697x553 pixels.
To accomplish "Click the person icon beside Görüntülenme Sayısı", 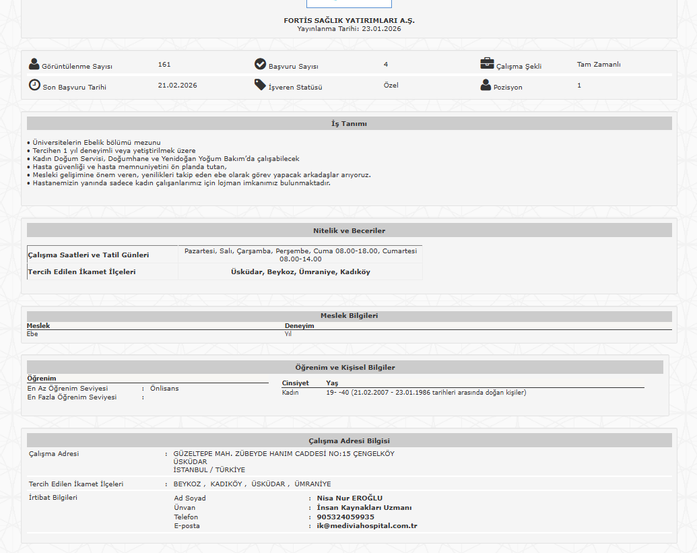I will [x=34, y=64].
